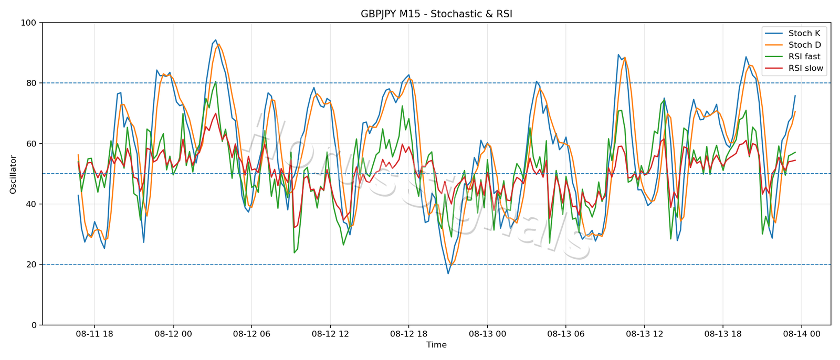This screenshot has height=360, width=840.
Task: Click the x-axis tick label 08-13 12
Action: 644,333
